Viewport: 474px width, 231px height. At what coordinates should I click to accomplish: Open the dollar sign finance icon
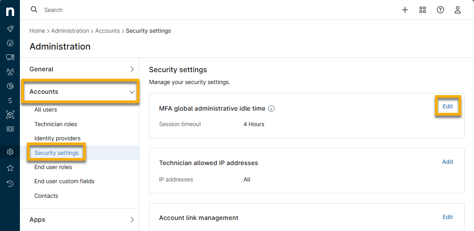(x=10, y=100)
